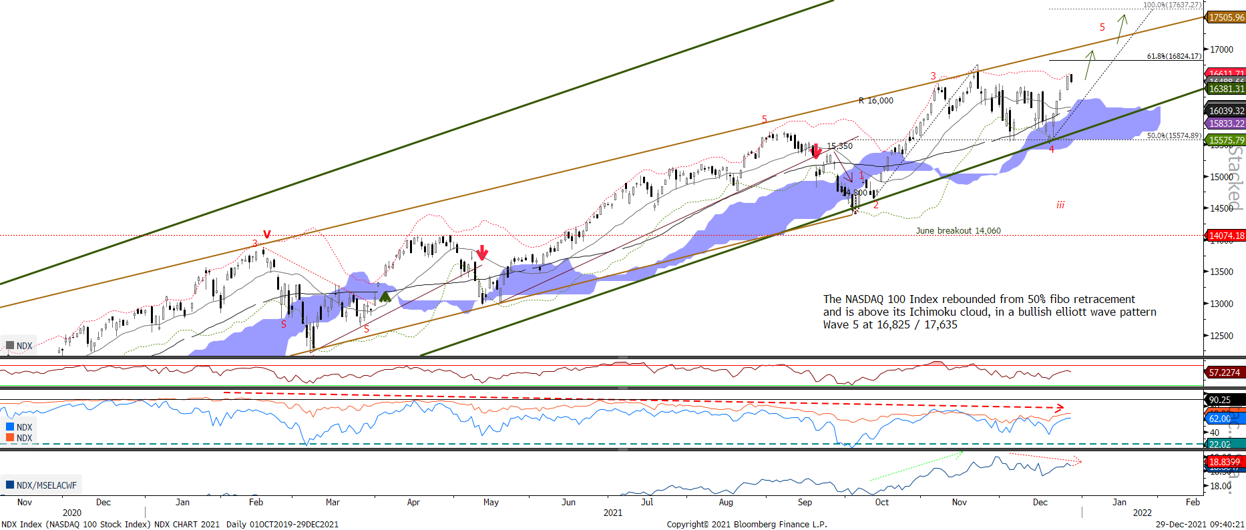Image resolution: width=1246 pixels, height=530 pixels.
Task: Click the red down arrow near May
Action: click(x=482, y=252)
